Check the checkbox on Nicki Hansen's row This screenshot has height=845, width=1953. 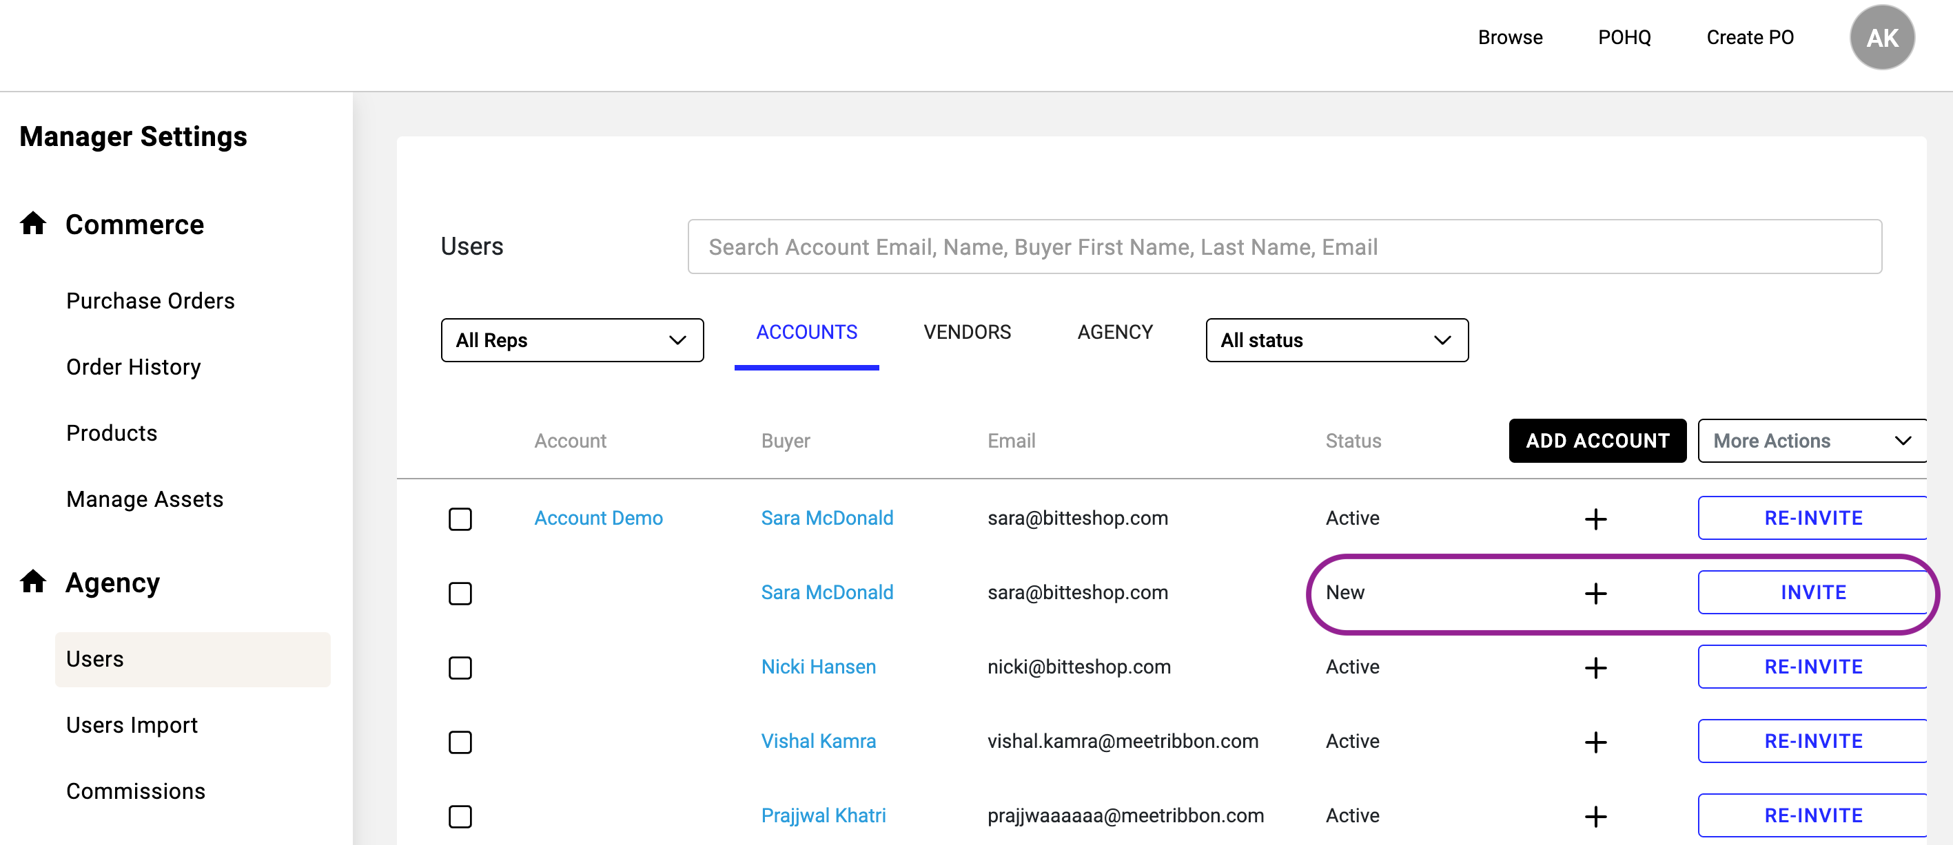(x=460, y=667)
